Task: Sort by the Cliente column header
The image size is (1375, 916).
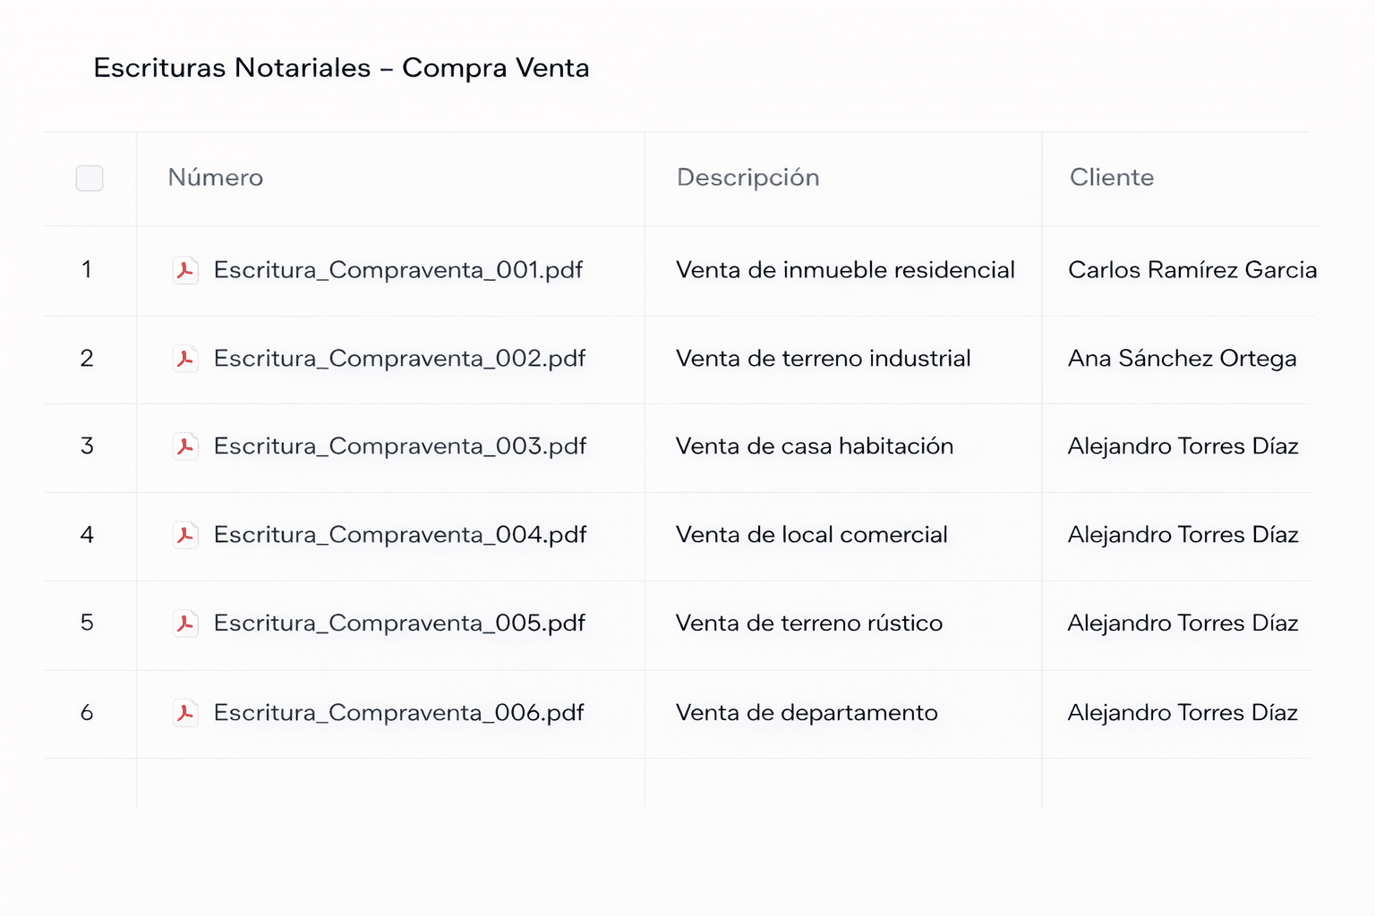Action: [x=1111, y=178]
